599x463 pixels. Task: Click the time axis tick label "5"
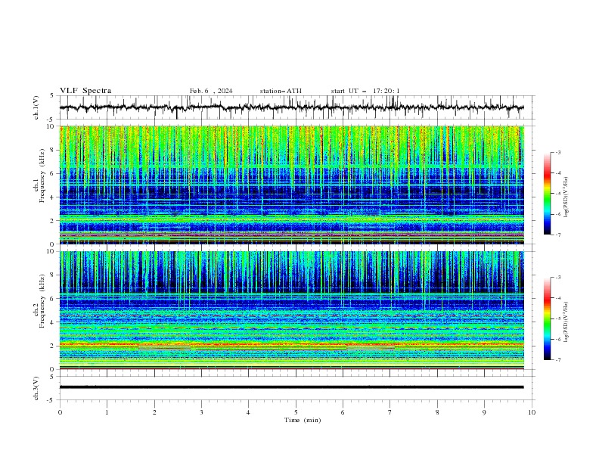pos(296,412)
